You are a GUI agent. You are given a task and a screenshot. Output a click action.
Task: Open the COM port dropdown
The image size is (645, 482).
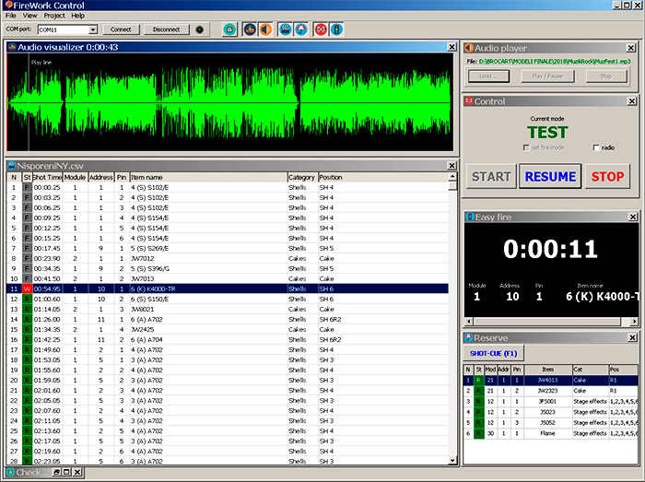(93, 29)
